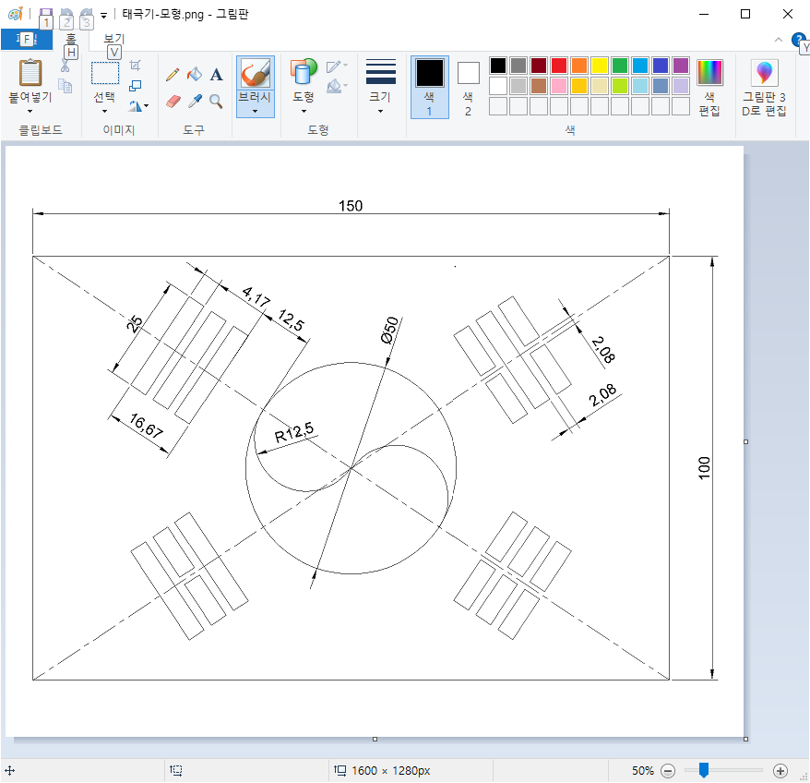The image size is (810, 783).
Task: Select the Text tool
Action: tap(216, 75)
